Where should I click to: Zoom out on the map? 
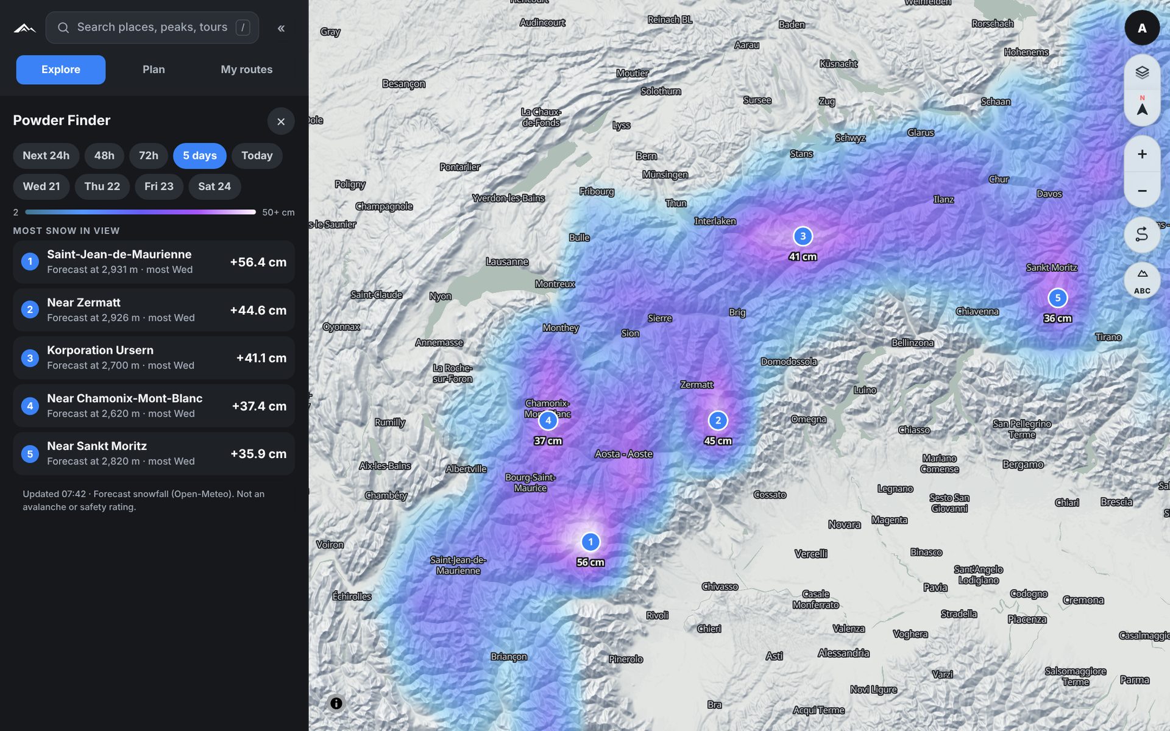point(1142,191)
